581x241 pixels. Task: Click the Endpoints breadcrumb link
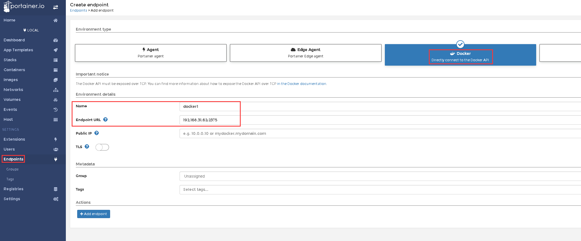pyautogui.click(x=79, y=10)
